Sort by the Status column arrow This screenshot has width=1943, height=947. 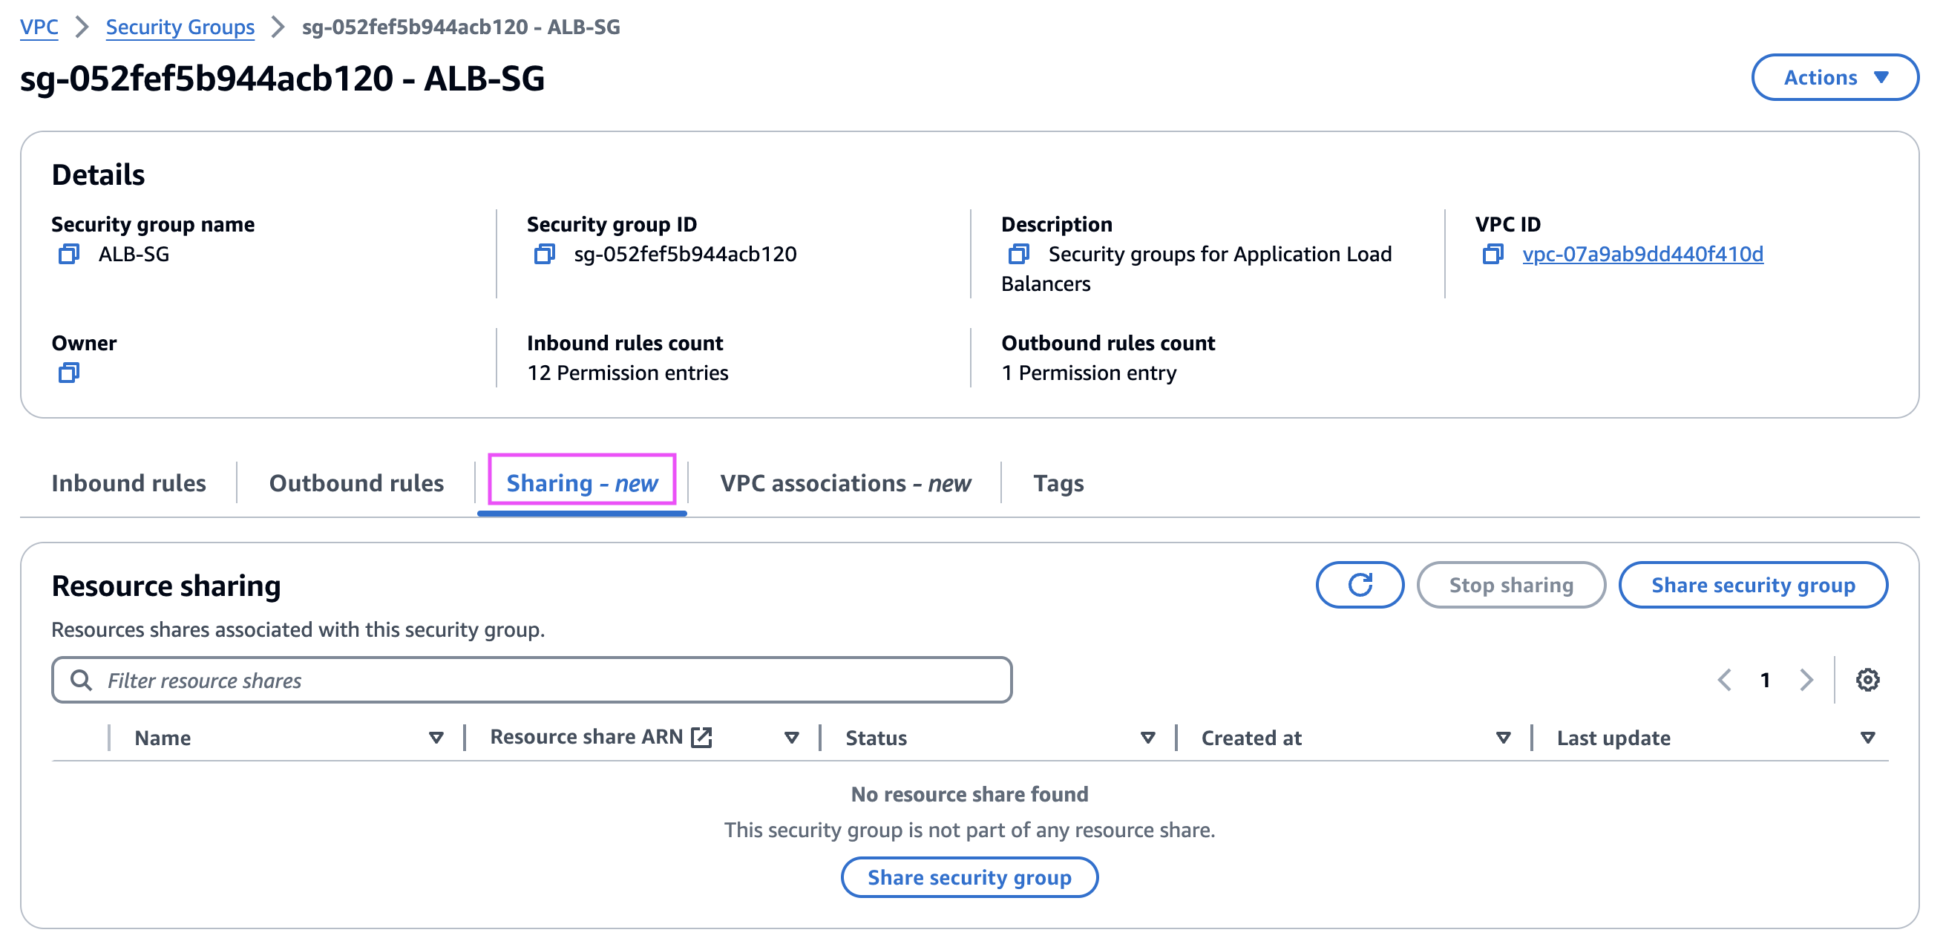[x=1147, y=738]
